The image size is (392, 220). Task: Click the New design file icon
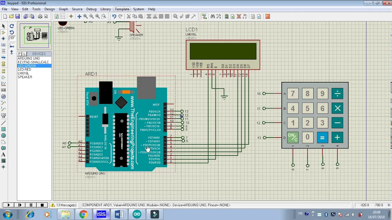pyautogui.click(x=5, y=16)
